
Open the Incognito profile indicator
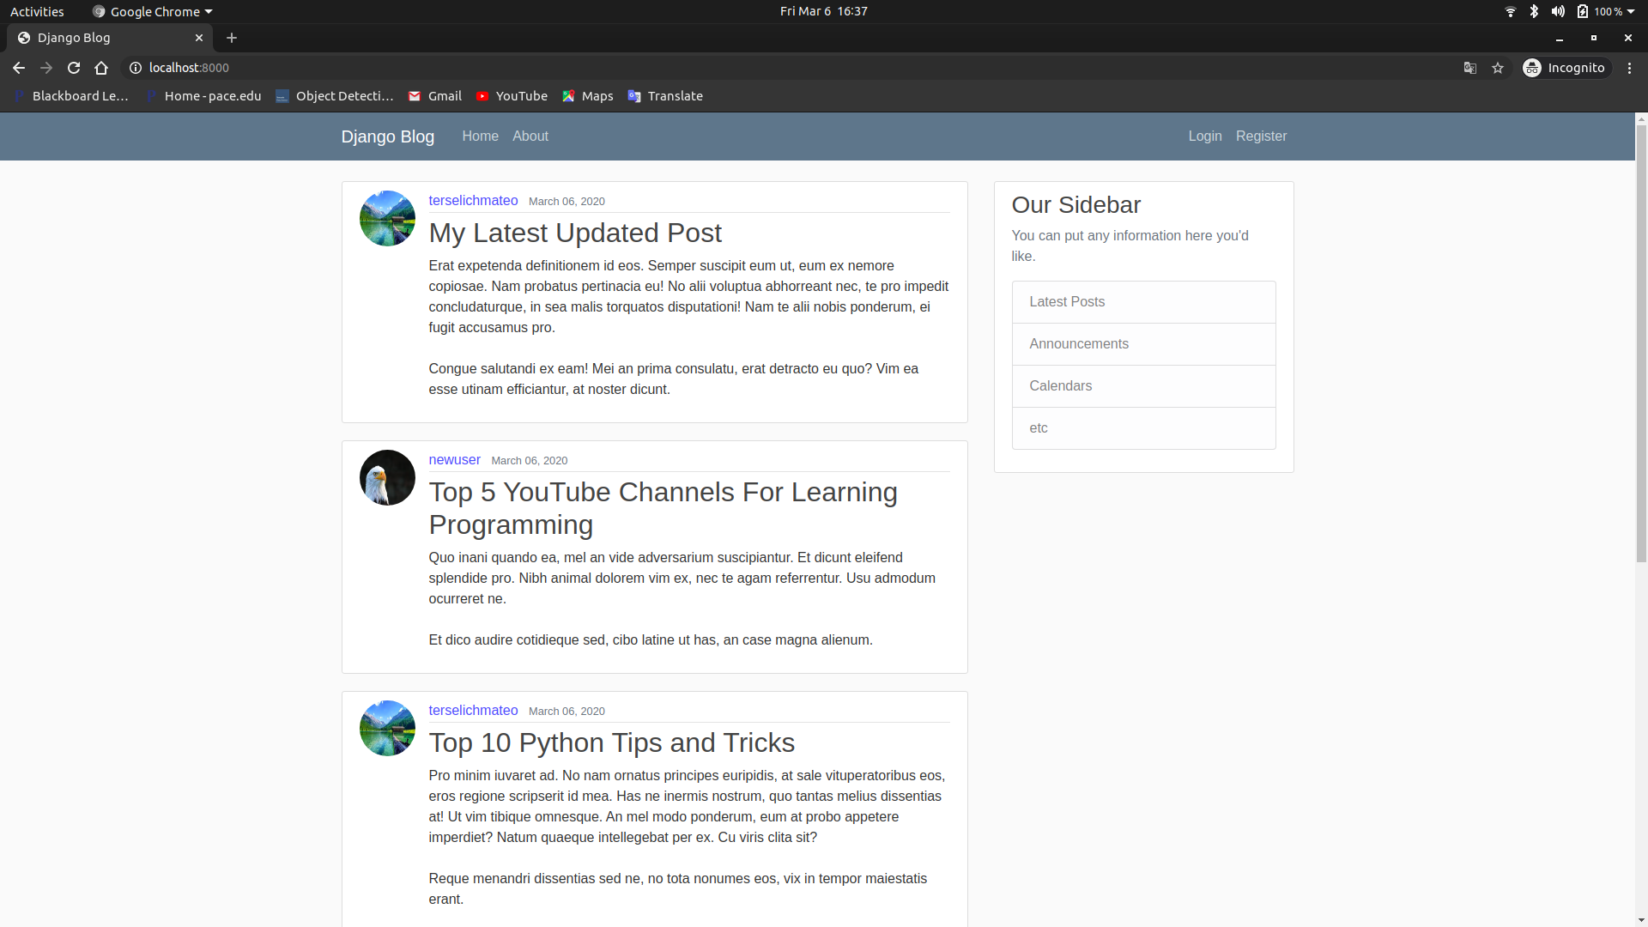(x=1565, y=68)
